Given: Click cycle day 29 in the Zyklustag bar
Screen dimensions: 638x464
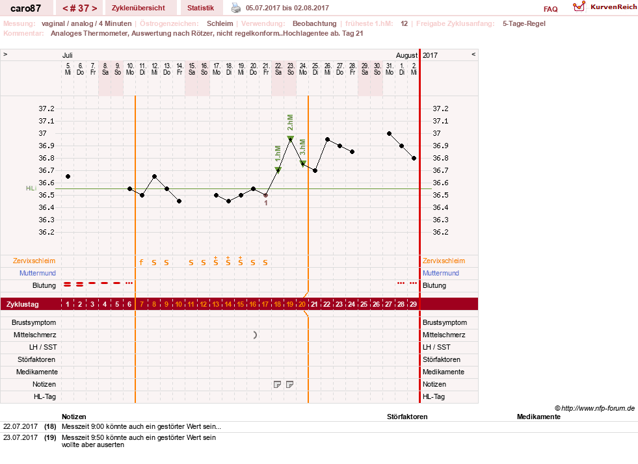Looking at the screenshot, I should click(414, 304).
